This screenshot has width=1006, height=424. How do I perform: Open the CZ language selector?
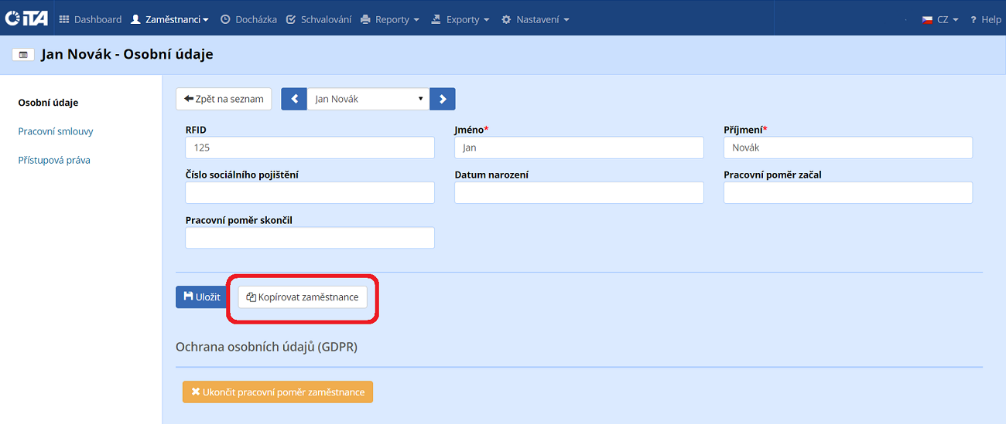[940, 19]
